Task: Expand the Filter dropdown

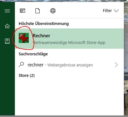Action: [x=111, y=11]
